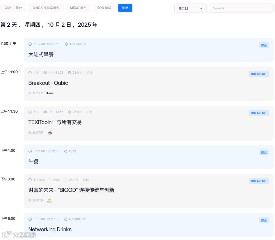This screenshot has height=240, width=275.
Task: Click the timer icon in Networking Drinks card
Action: click(x=66, y=219)
